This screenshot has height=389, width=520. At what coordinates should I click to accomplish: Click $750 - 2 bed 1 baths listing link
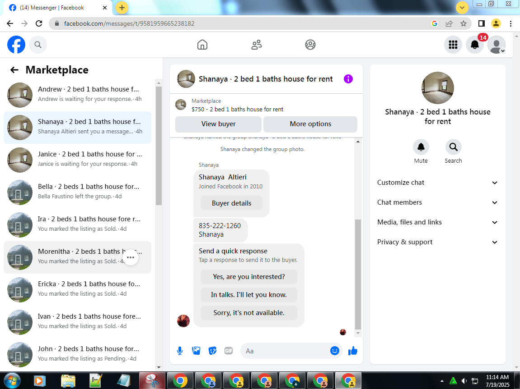[238, 109]
